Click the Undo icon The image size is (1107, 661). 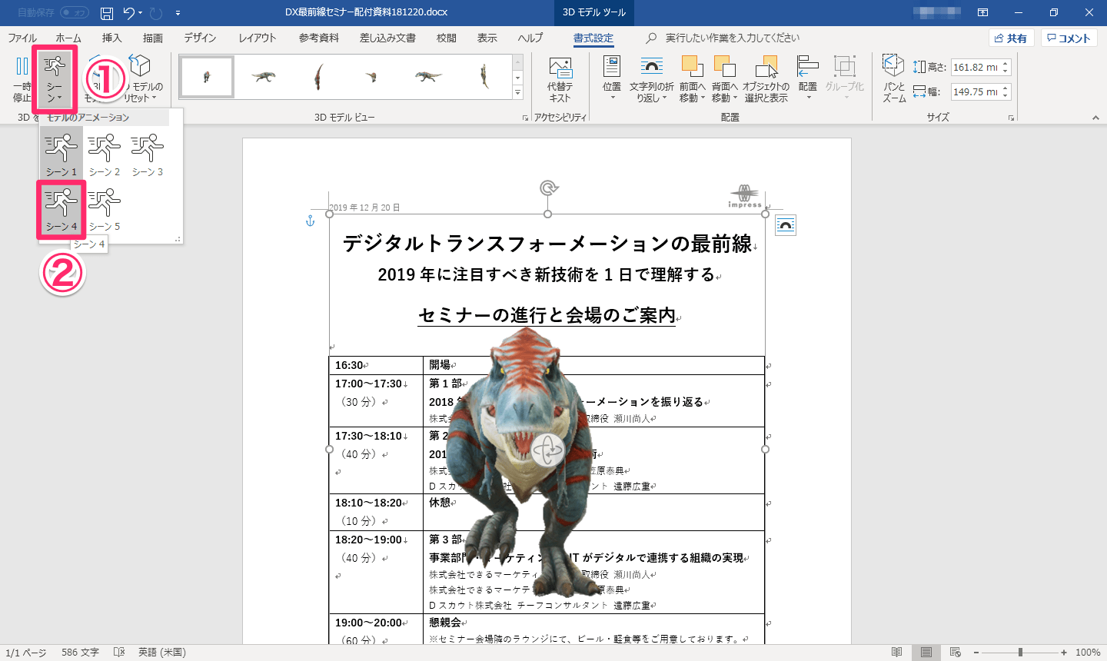tap(129, 13)
